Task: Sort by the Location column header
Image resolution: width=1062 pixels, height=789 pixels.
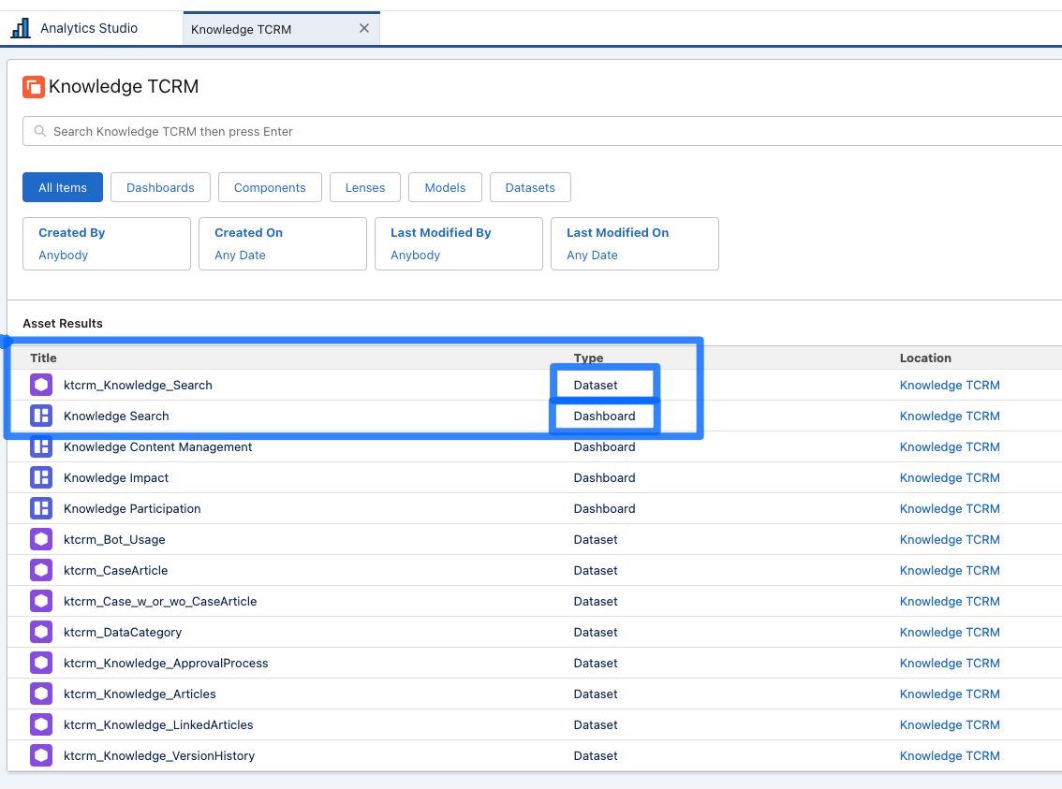Action: (925, 358)
